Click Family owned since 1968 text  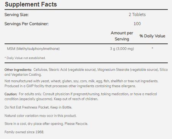point(24,132)
